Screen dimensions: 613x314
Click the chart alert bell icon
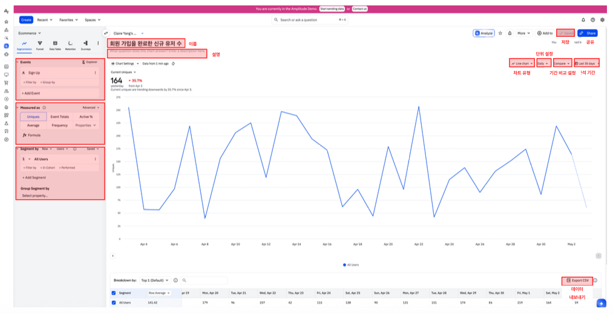pos(510,34)
